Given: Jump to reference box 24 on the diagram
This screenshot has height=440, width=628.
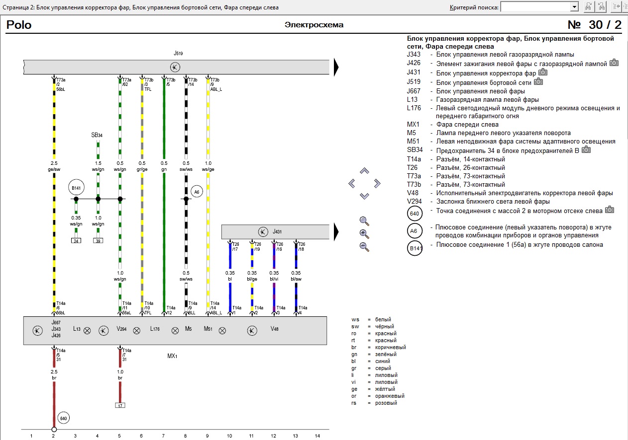Looking at the screenshot, I should (76, 241).
